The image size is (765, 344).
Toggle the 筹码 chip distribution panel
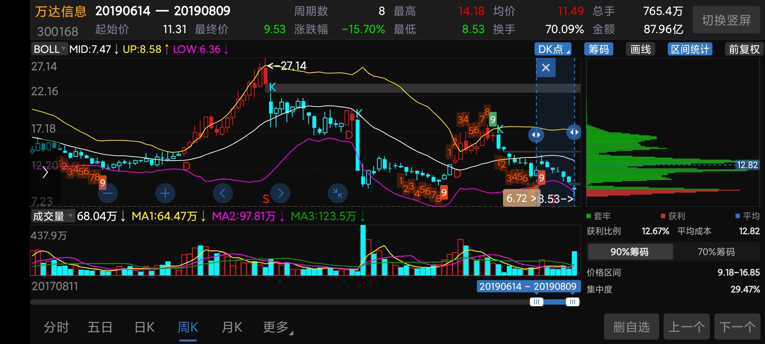pyautogui.click(x=598, y=49)
